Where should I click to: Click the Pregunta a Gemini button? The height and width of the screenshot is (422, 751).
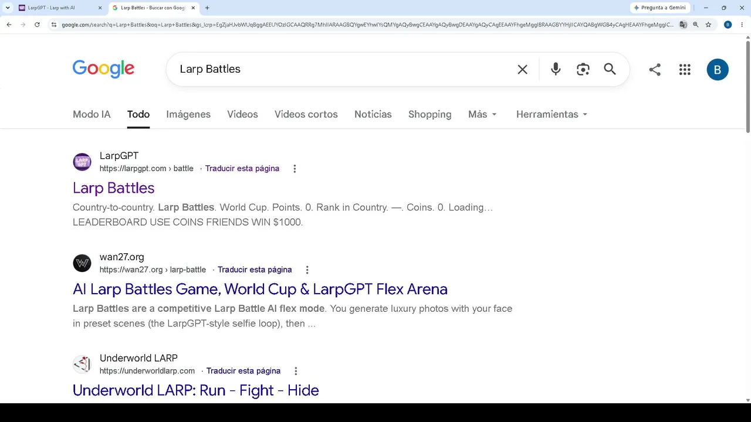click(660, 8)
